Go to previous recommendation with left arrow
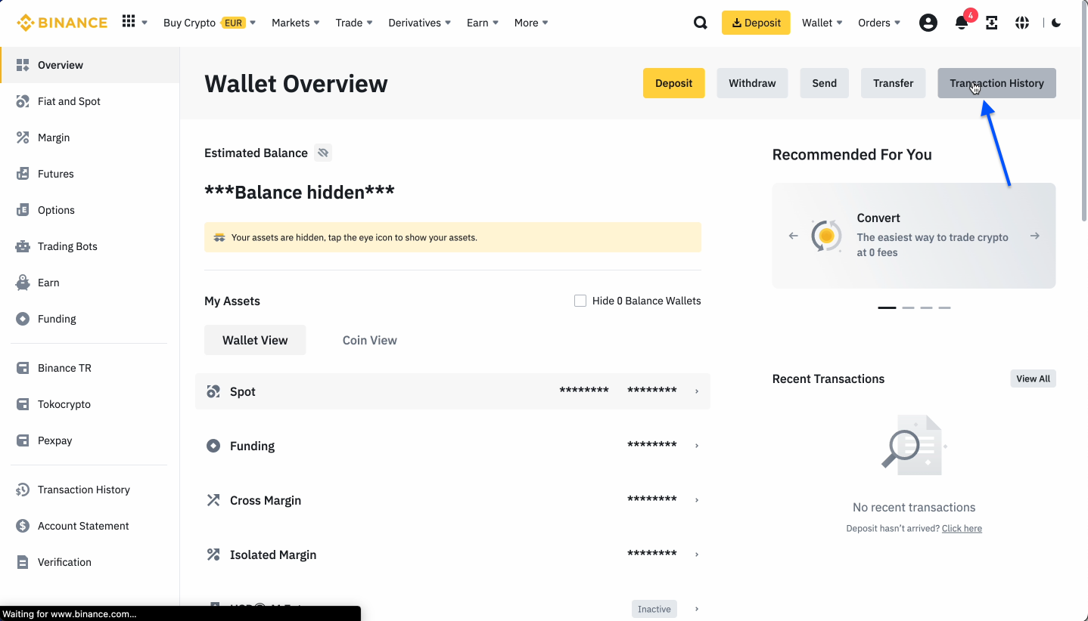 793,236
